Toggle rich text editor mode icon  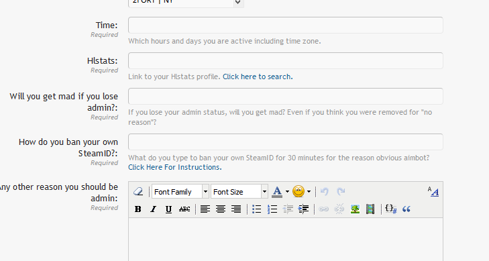(433, 191)
